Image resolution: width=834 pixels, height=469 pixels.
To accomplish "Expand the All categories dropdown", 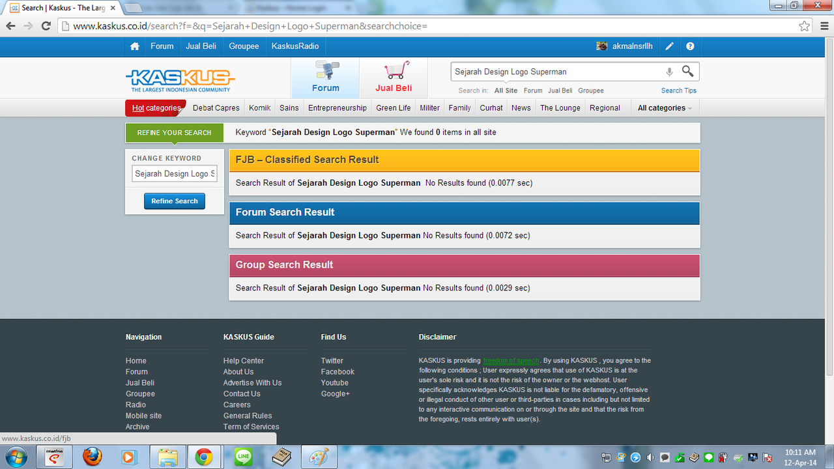I will tap(665, 108).
